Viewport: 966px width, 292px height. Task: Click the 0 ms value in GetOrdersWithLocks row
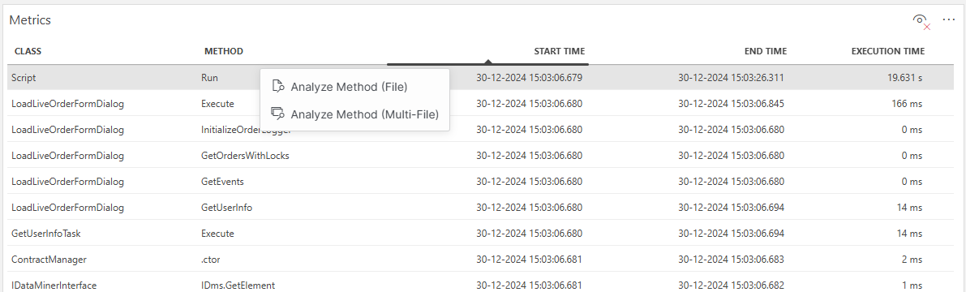point(912,156)
